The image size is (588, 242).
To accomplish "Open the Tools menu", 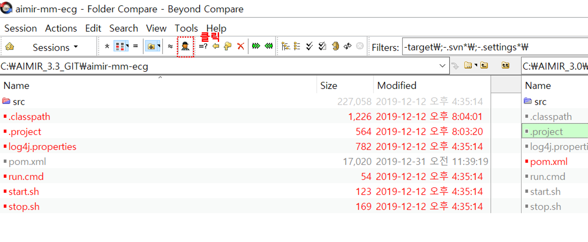I will 186,28.
